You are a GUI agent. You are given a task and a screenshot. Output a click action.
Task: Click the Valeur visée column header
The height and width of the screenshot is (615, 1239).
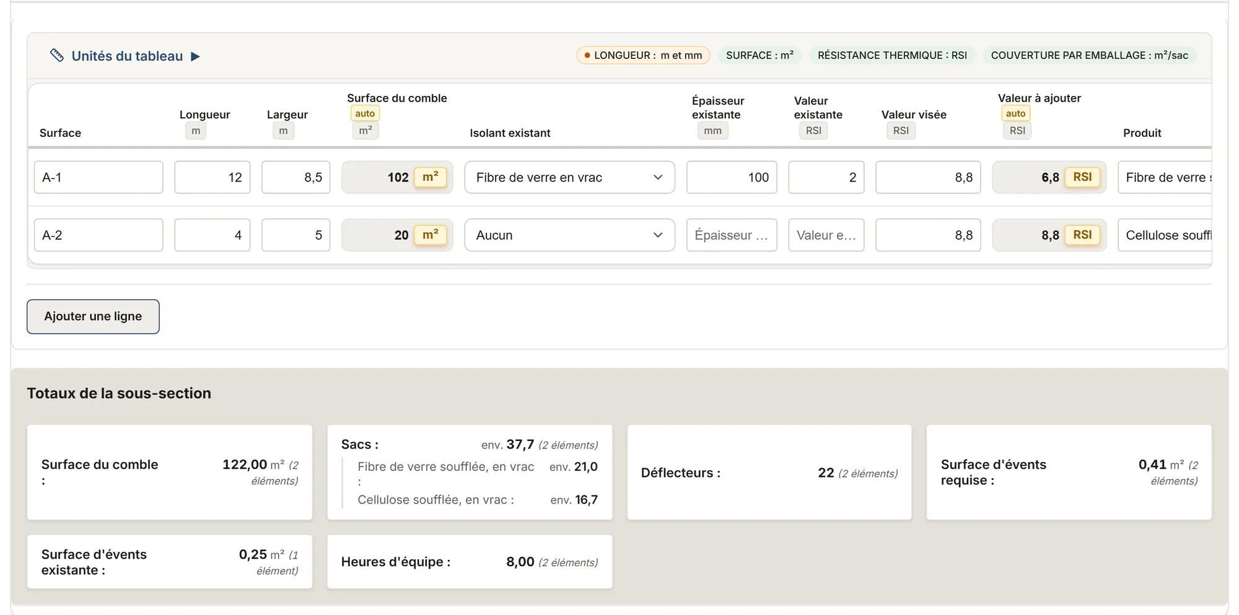pyautogui.click(x=914, y=115)
